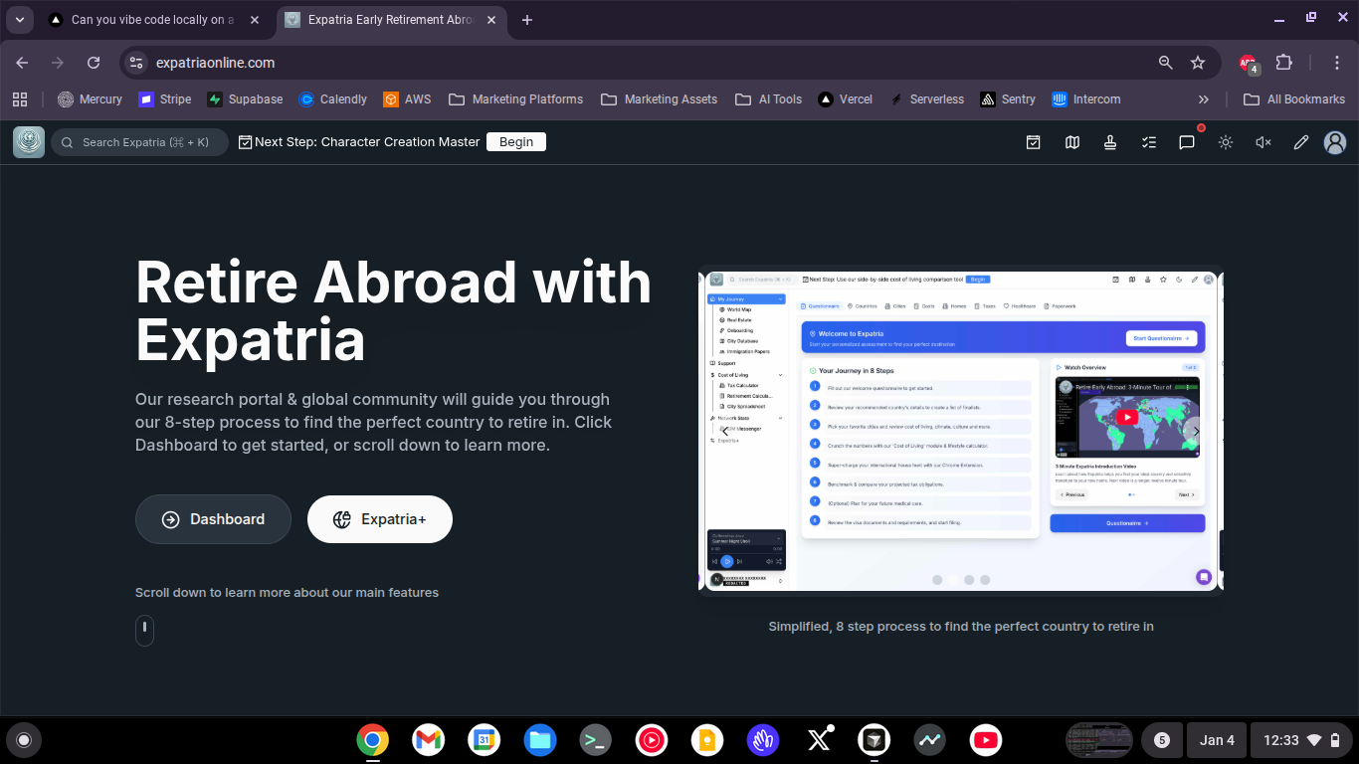Click the Chrome extensions puzzle icon
1359x764 pixels.
[x=1284, y=62]
